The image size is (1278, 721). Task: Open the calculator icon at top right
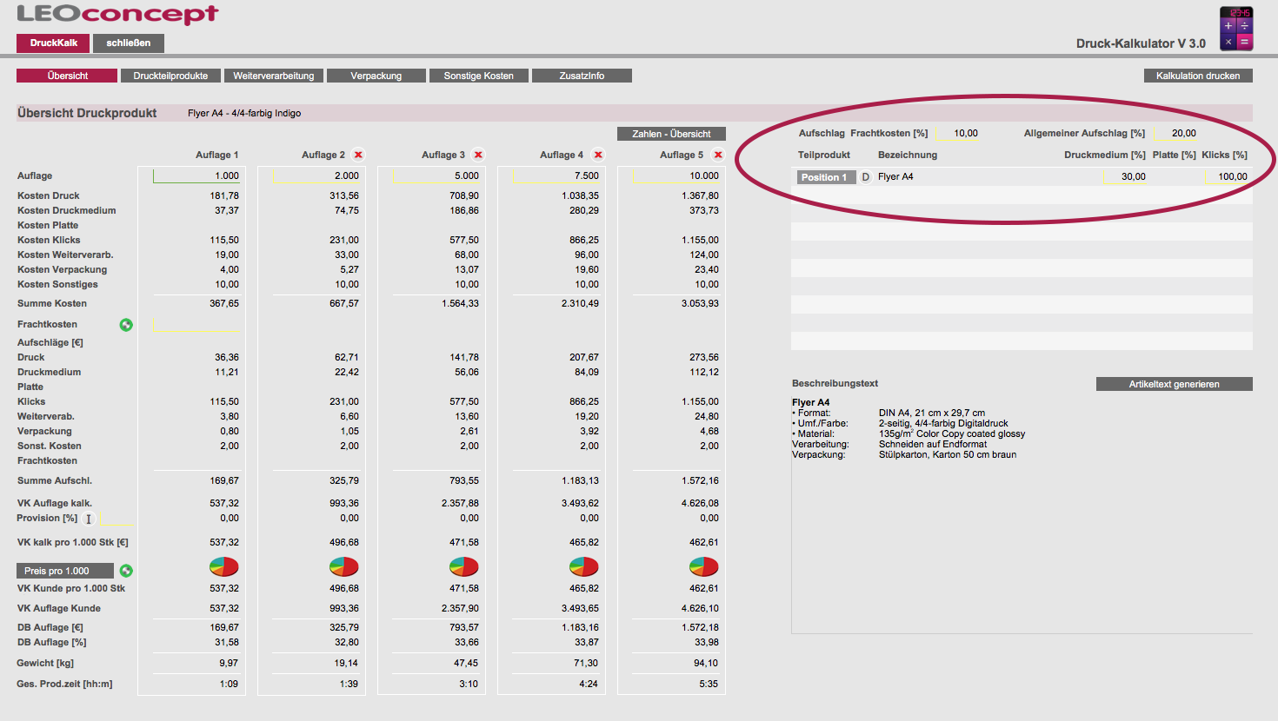tap(1236, 28)
